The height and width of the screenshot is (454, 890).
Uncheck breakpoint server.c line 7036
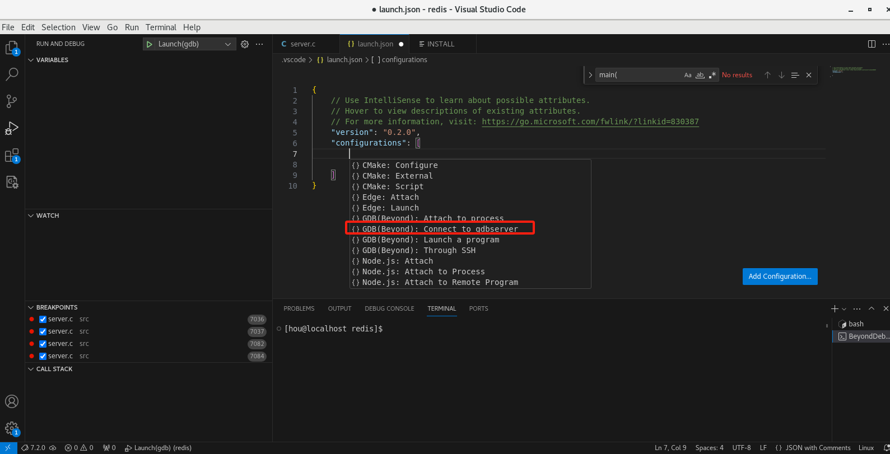43,319
